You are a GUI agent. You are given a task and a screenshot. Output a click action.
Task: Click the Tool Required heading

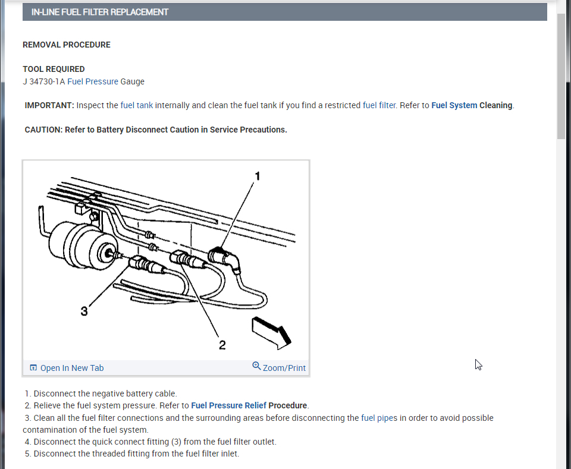coord(54,69)
